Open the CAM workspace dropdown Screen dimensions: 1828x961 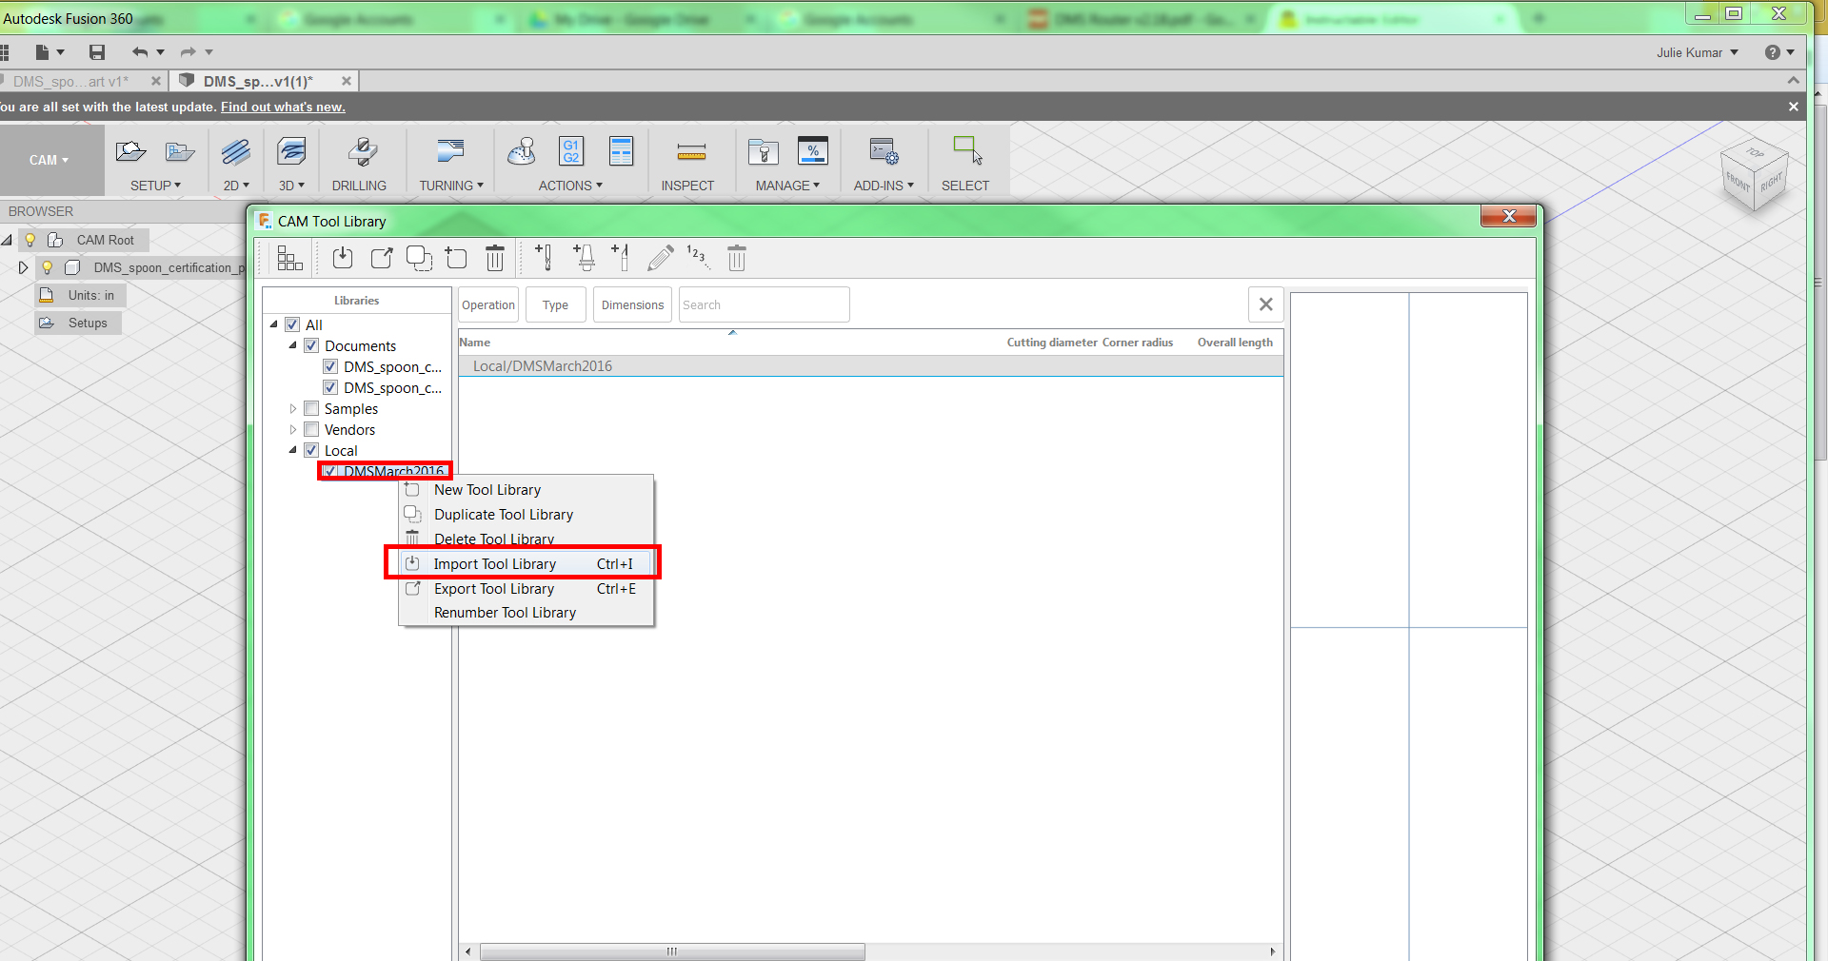tap(50, 160)
